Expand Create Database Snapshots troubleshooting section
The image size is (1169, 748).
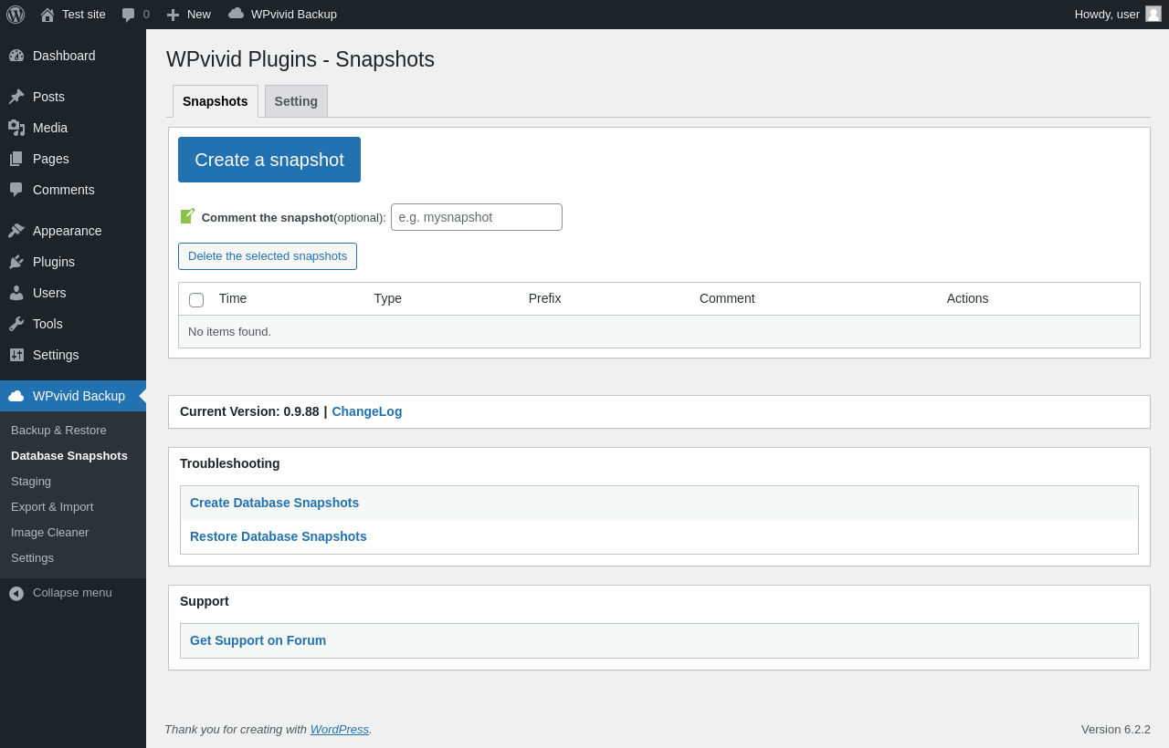274,503
